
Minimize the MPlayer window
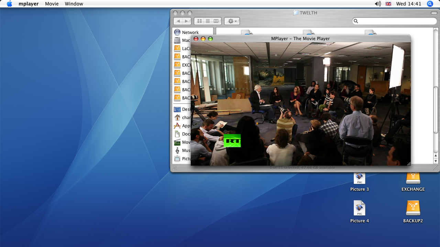coord(203,39)
